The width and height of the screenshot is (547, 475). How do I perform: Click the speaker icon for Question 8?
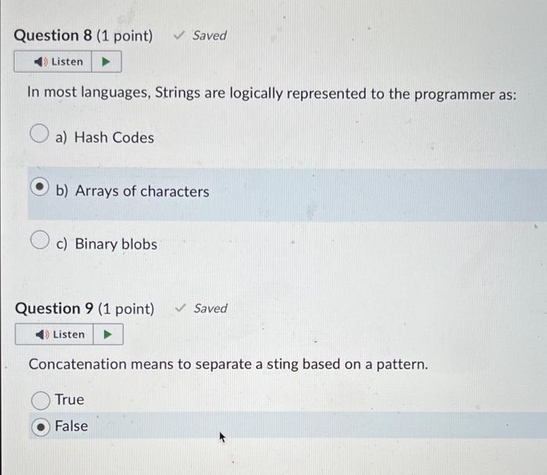click(41, 62)
